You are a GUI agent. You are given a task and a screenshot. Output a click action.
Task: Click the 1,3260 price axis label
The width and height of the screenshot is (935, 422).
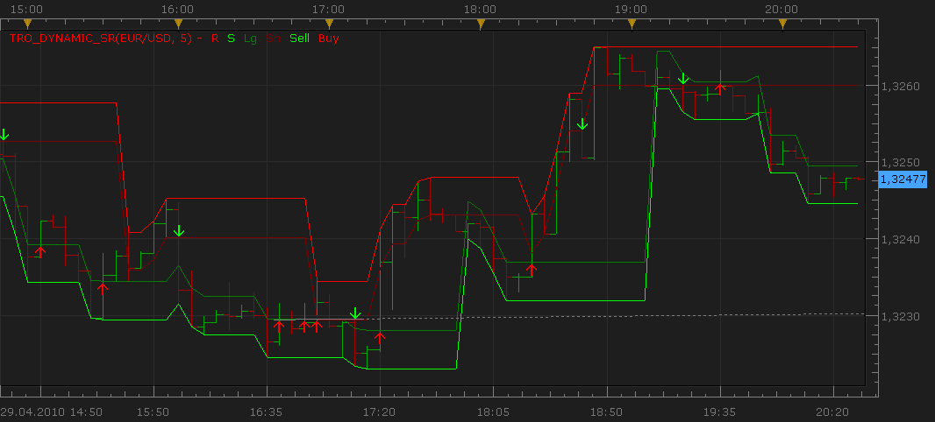[x=901, y=87]
